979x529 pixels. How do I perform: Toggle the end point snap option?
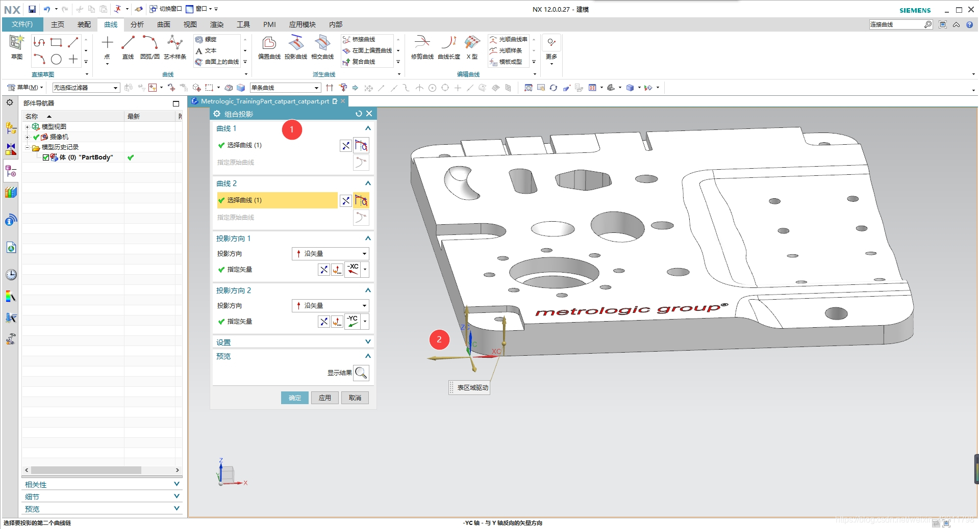(381, 88)
